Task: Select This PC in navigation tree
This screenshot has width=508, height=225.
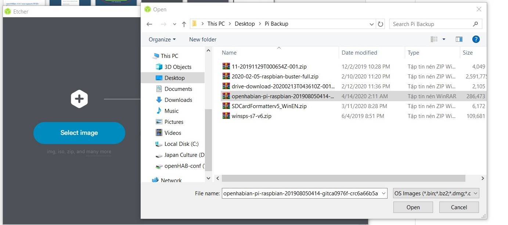Action: 169,56
